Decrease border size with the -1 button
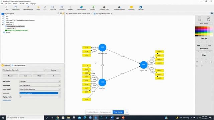The width and height of the screenshot is (214, 120). (198, 52)
